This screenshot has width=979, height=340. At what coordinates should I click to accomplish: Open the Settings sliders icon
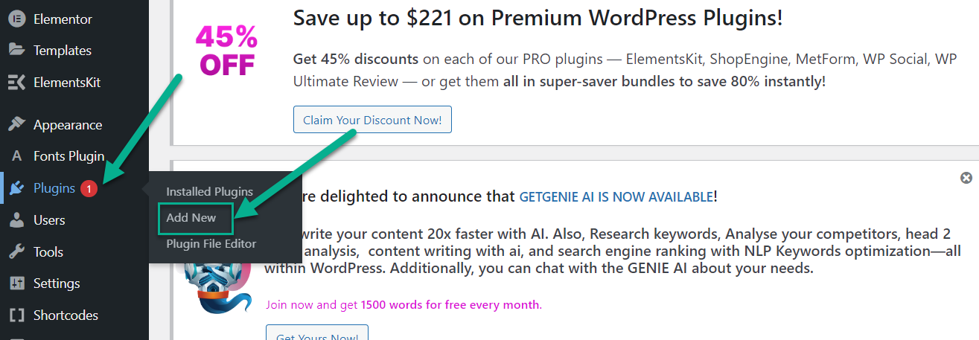[x=16, y=283]
